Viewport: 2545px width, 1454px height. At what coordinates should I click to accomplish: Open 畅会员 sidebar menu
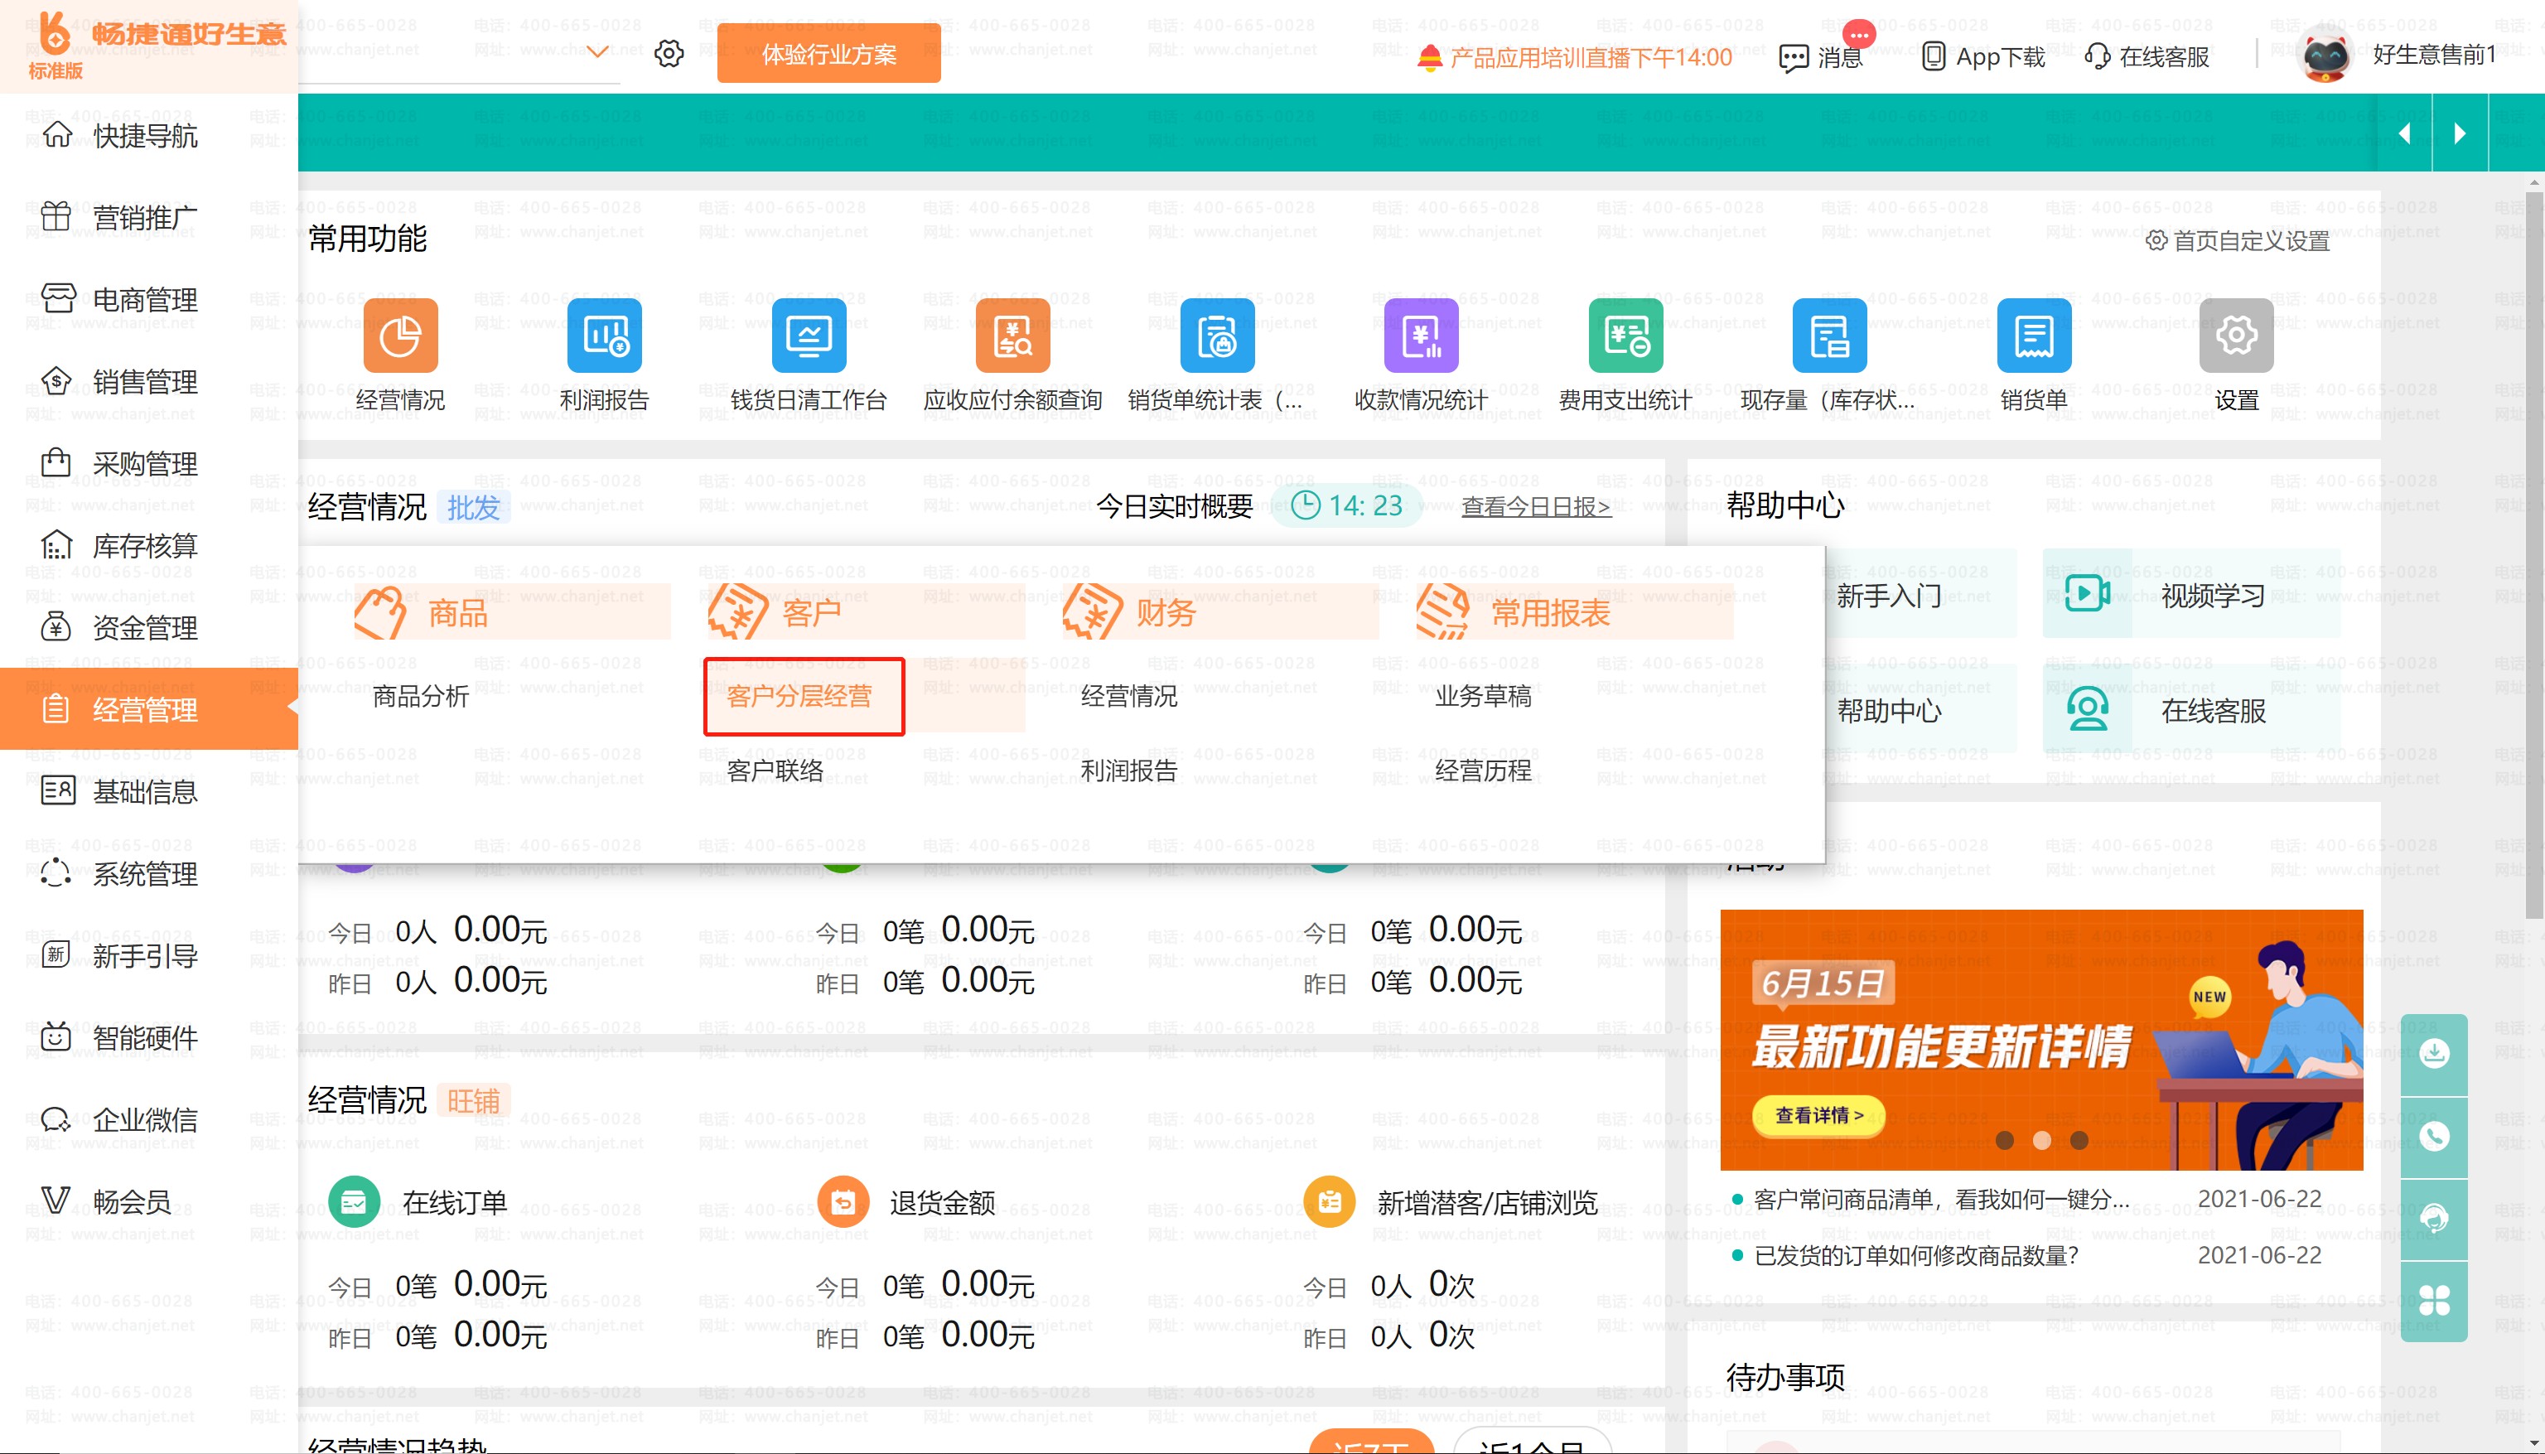coord(149,1201)
